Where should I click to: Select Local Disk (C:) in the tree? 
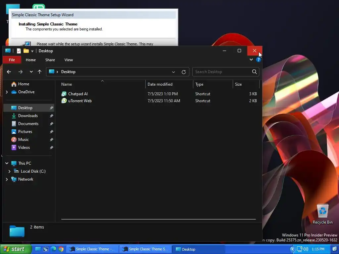[x=33, y=171]
